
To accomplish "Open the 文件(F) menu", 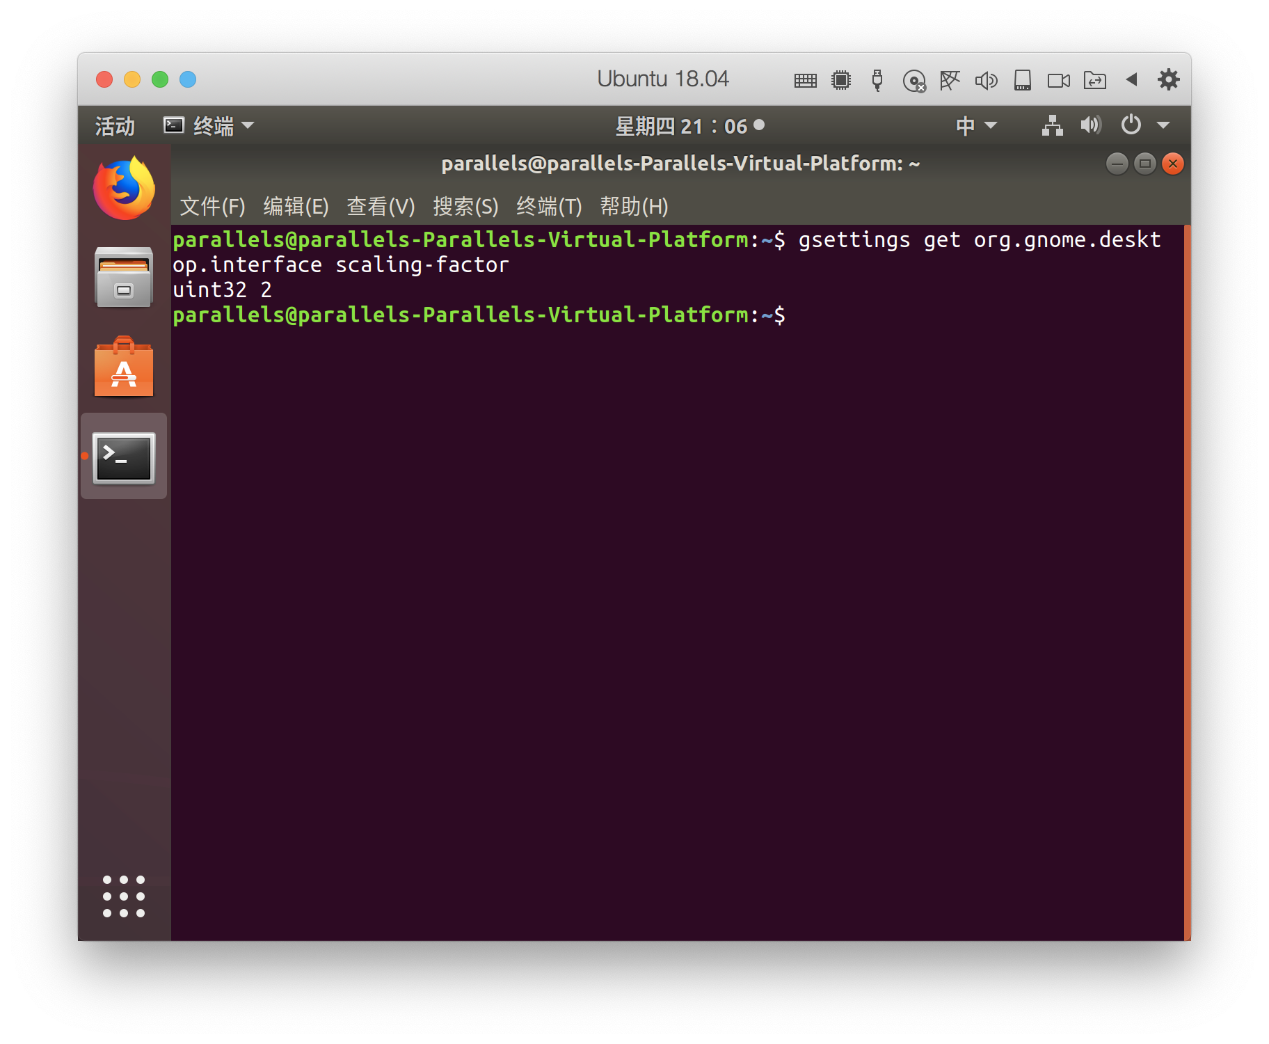I will (212, 206).
